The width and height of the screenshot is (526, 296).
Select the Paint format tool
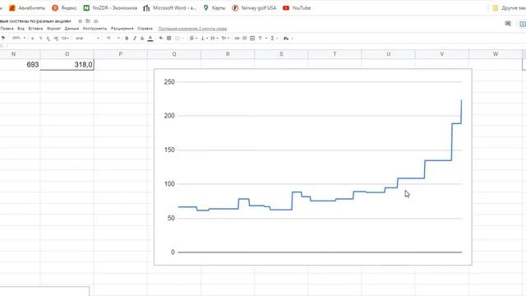click(3, 39)
